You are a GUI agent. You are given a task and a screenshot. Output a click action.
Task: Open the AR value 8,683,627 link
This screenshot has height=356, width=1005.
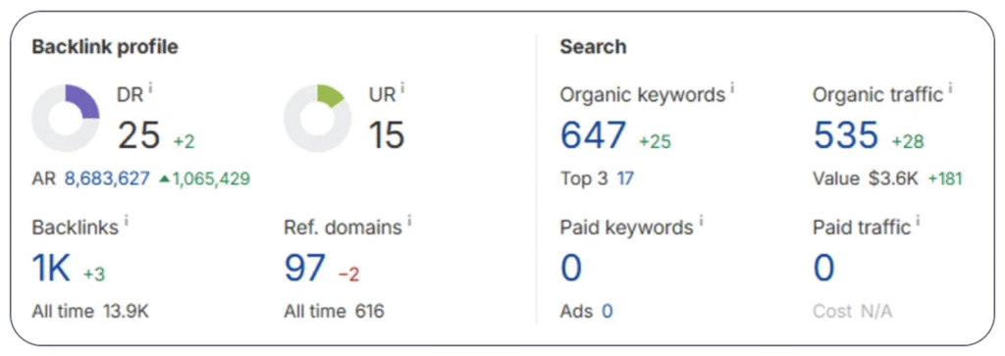click(107, 178)
